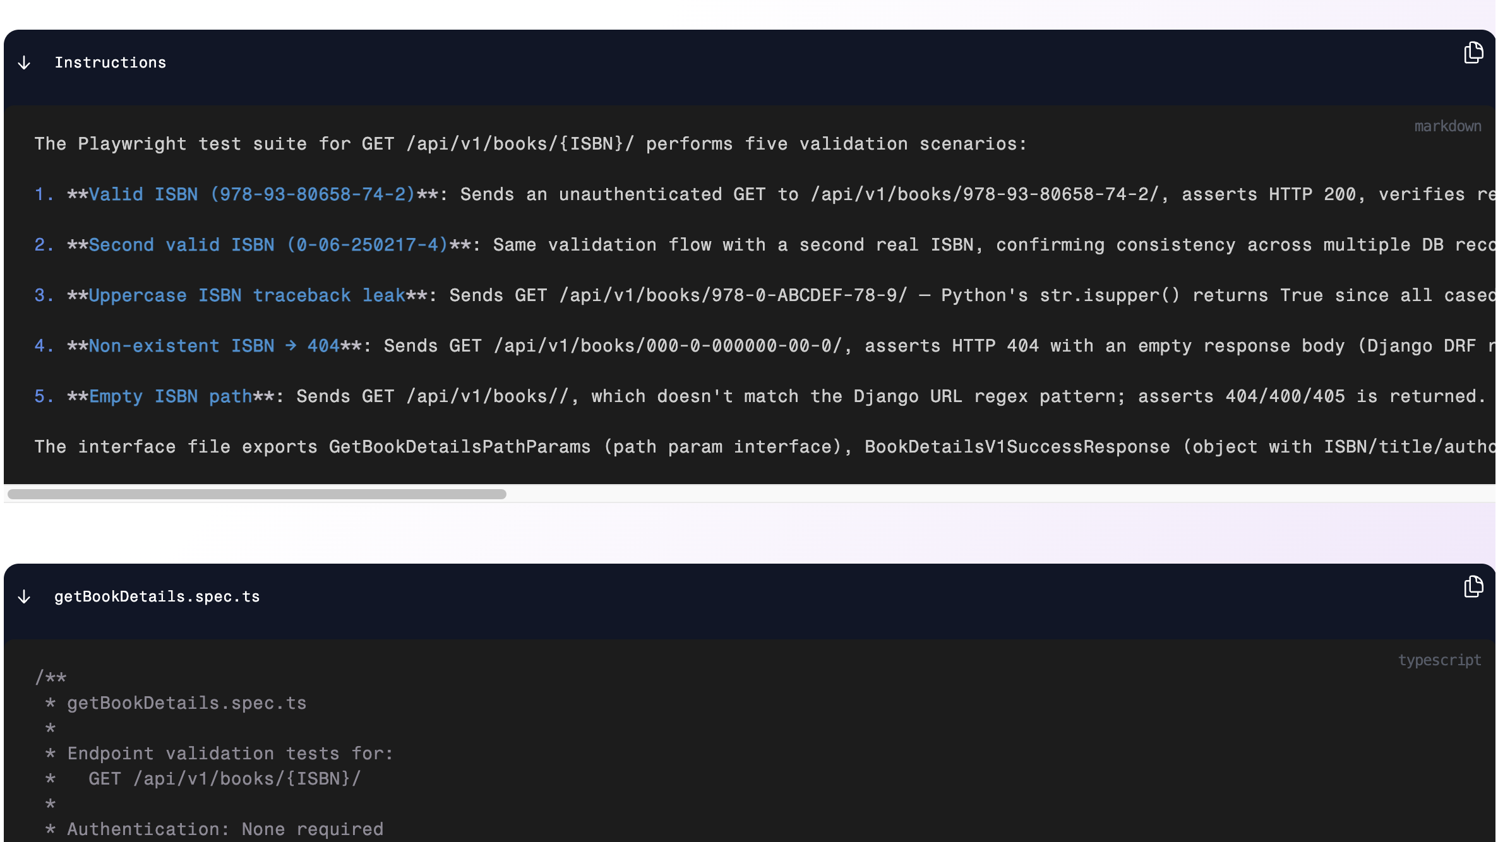
Task: Click the line starting 'The interface file exports'
Action: pos(765,447)
